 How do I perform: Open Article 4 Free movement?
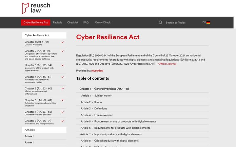[x=142, y=115]
